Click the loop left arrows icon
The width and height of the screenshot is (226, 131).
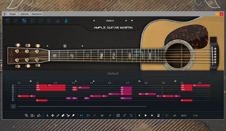pyautogui.click(x=131, y=115)
